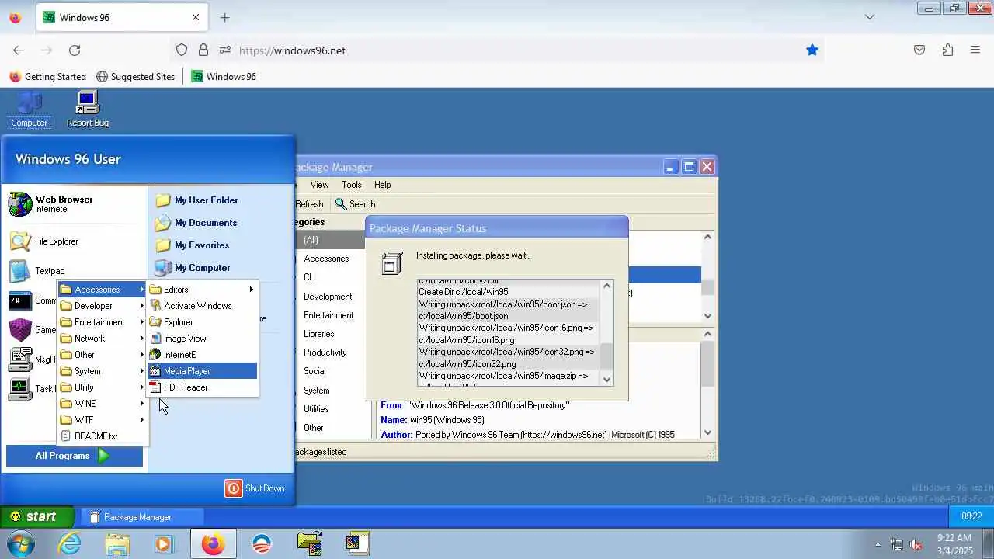Screen dimensions: 994x559
Task: Open file folder from Windows taskbar
Action: click(117, 543)
